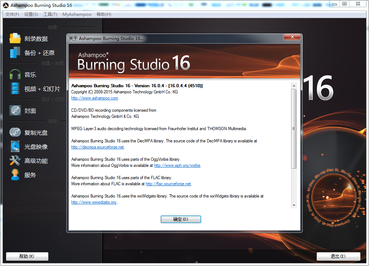Click the 帮助(H) button at bottom left

coord(27,256)
